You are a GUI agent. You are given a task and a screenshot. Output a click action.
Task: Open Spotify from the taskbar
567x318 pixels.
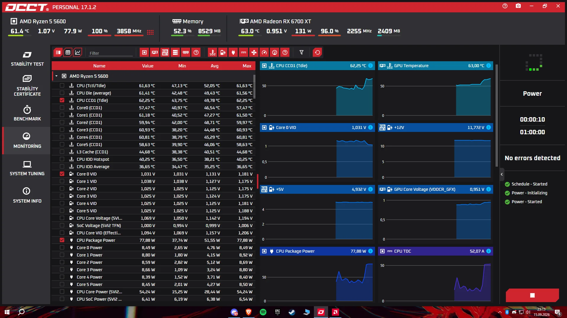(x=263, y=312)
